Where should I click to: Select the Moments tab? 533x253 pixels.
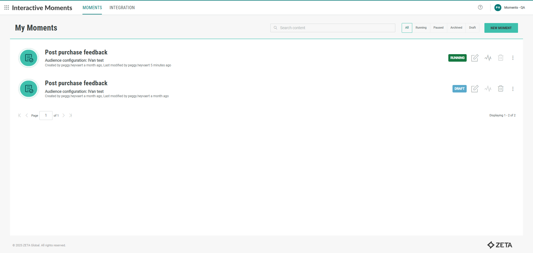(92, 8)
